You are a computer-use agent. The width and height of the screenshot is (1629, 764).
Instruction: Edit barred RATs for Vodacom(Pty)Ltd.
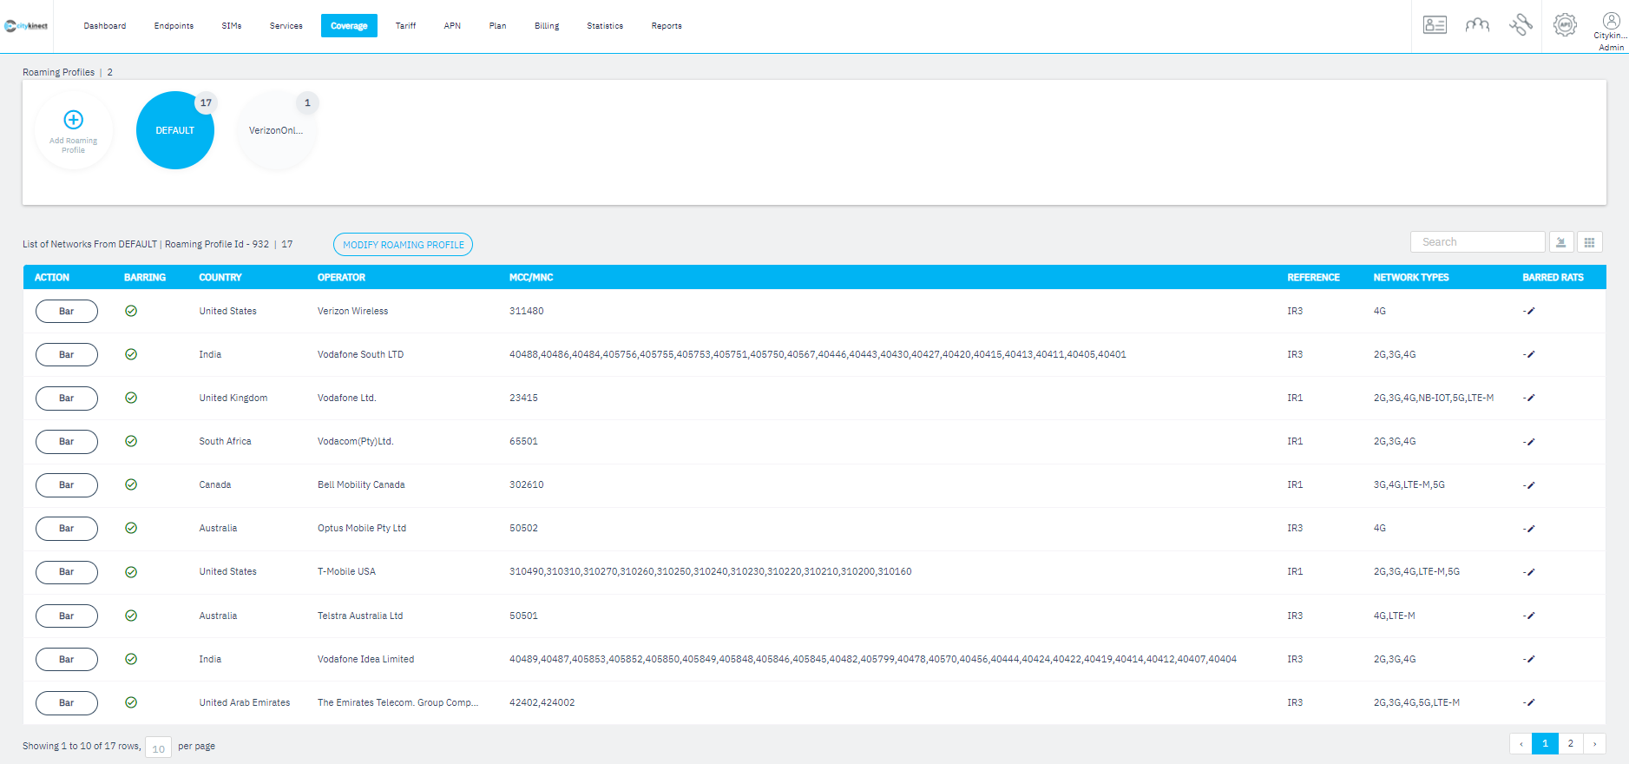click(x=1529, y=442)
